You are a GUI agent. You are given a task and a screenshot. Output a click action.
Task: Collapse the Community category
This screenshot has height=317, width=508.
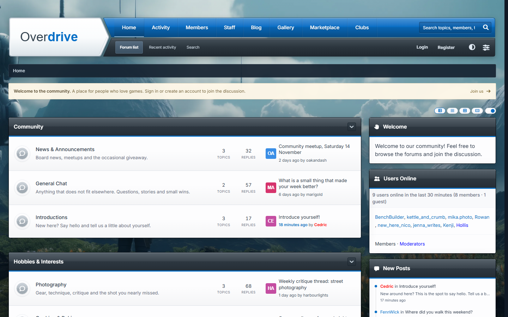click(x=352, y=127)
